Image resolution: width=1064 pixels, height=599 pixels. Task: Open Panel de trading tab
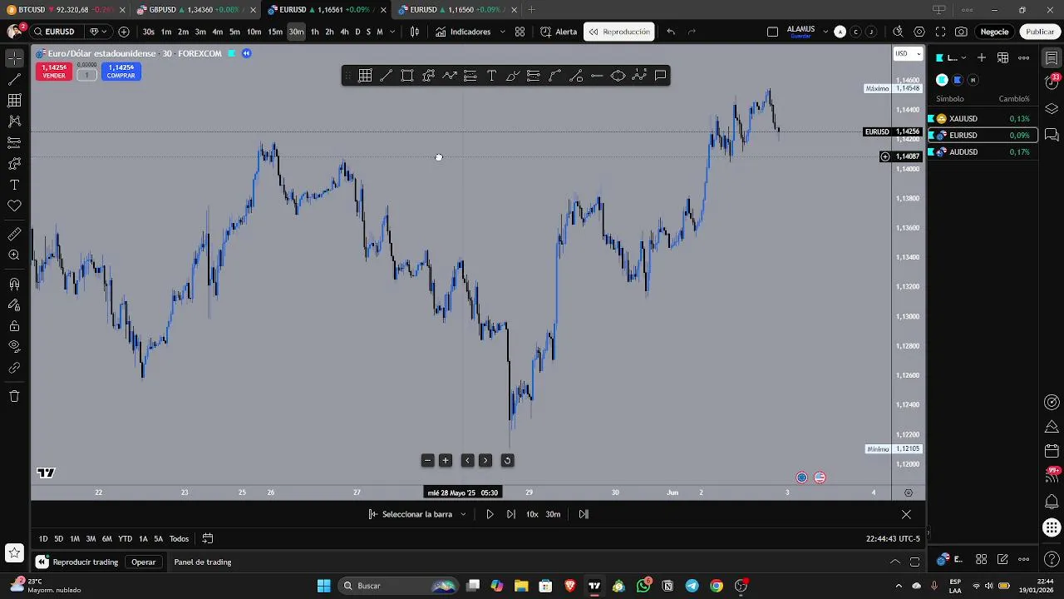tap(203, 562)
